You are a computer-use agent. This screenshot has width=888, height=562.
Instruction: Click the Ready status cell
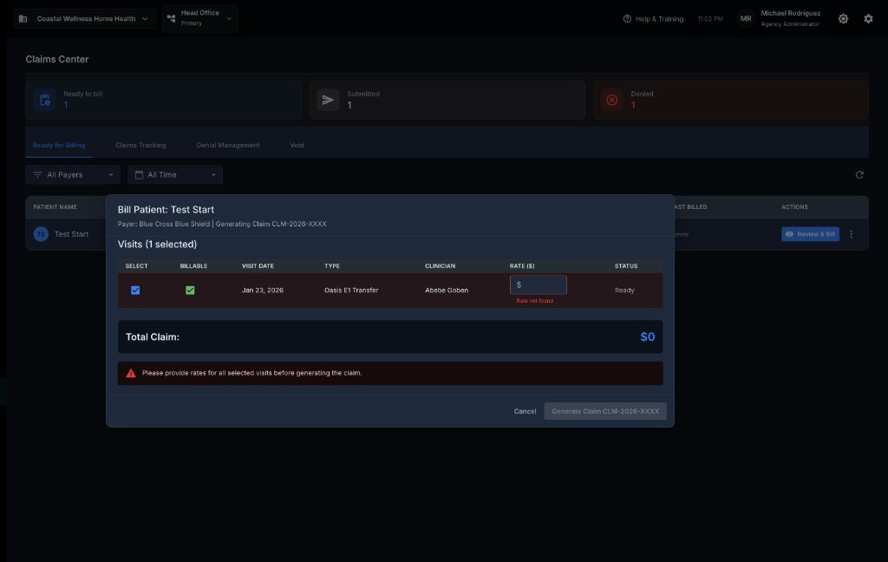coord(624,290)
